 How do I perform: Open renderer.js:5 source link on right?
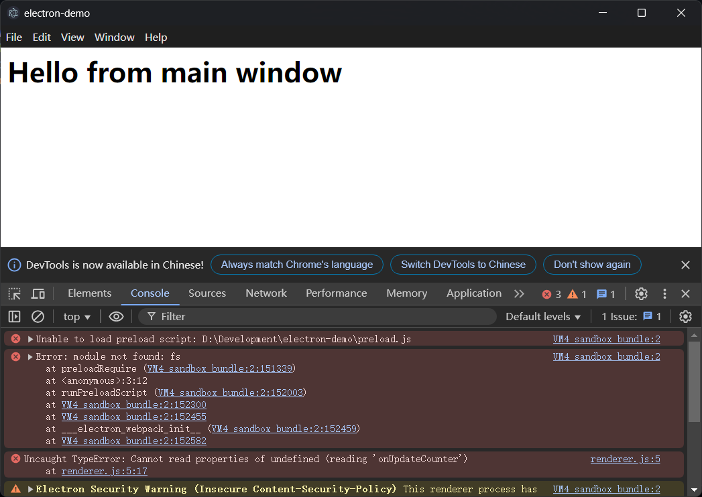[x=625, y=459]
